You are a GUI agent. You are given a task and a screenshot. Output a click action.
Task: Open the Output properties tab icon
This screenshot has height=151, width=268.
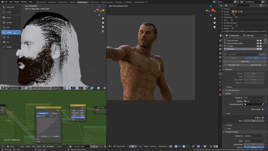pyautogui.click(x=220, y=49)
